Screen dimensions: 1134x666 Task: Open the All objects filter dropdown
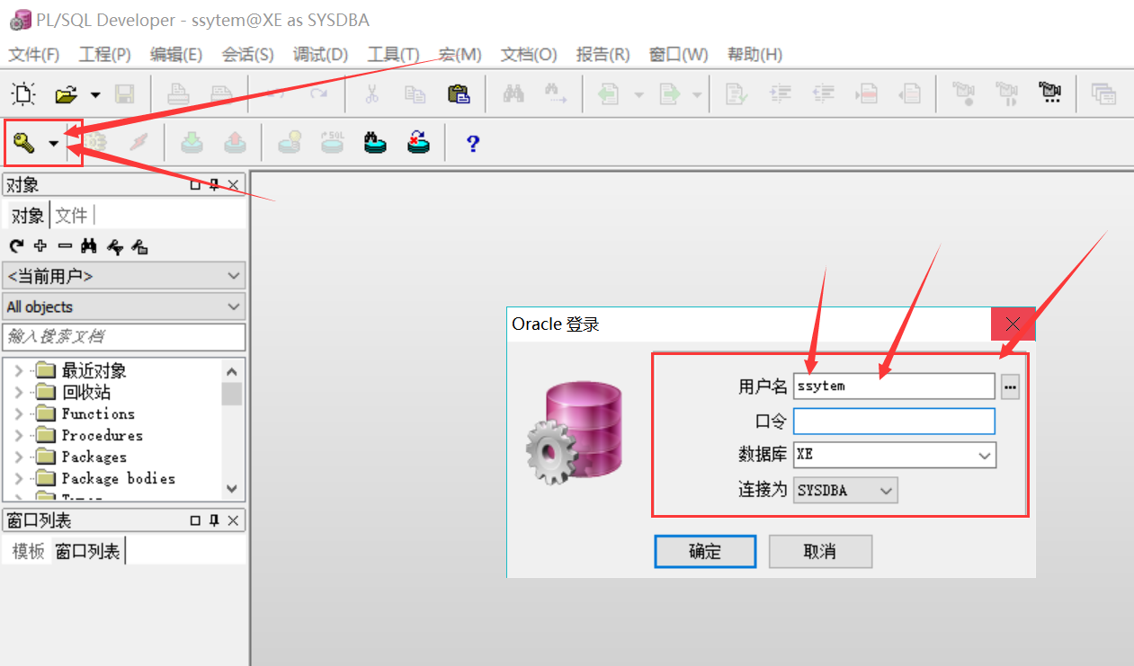point(123,306)
